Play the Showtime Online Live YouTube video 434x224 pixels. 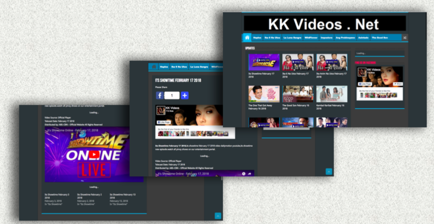pyautogui.click(x=94, y=154)
